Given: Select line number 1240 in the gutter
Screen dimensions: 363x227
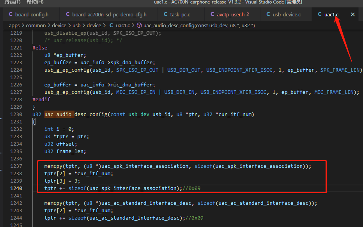Looking at the screenshot, I should (16, 188).
